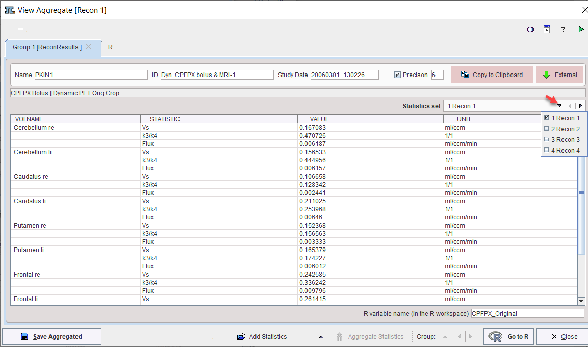Click the External button

click(x=559, y=75)
